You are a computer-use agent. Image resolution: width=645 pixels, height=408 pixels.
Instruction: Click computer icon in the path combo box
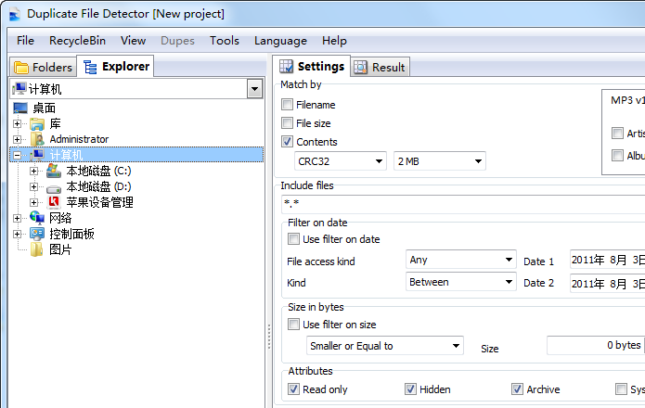click(19, 88)
